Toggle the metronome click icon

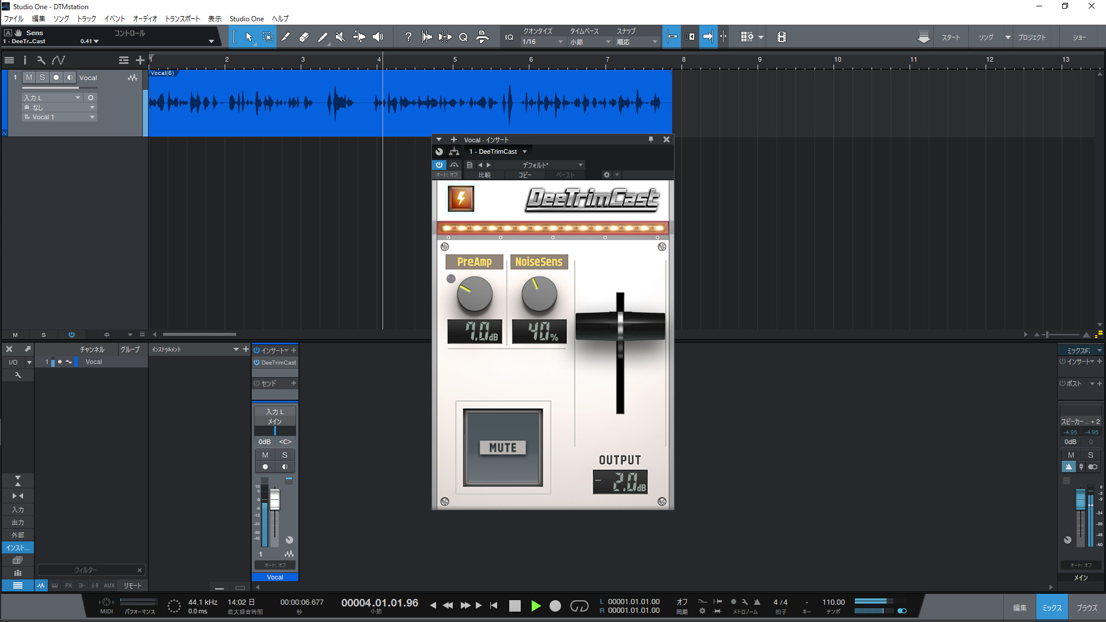(757, 602)
